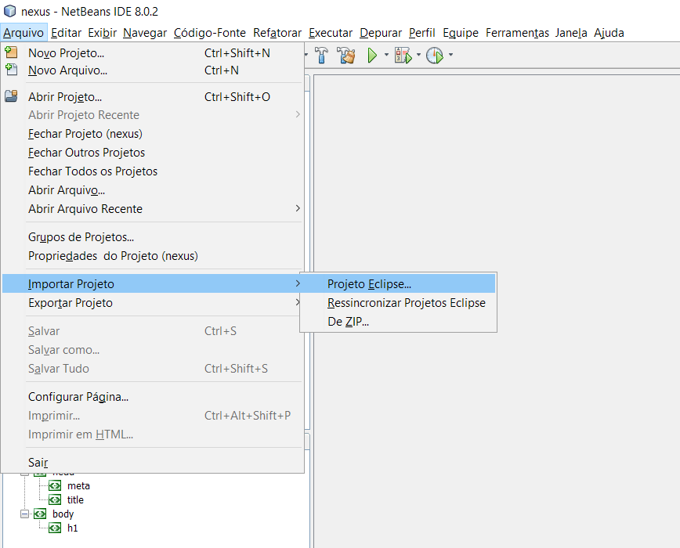Select Exportar Projeto menu entry
Screen dimensions: 680x548
pyautogui.click(x=152, y=302)
